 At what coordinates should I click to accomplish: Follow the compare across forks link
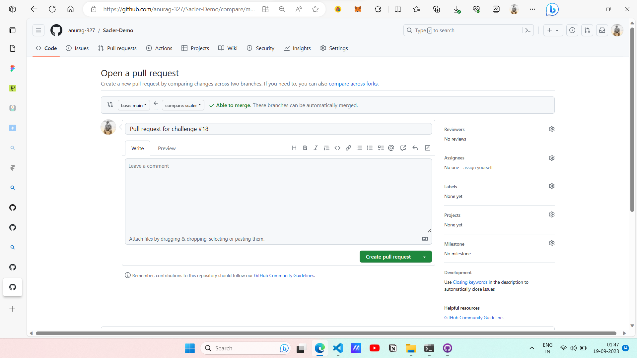coord(353,84)
